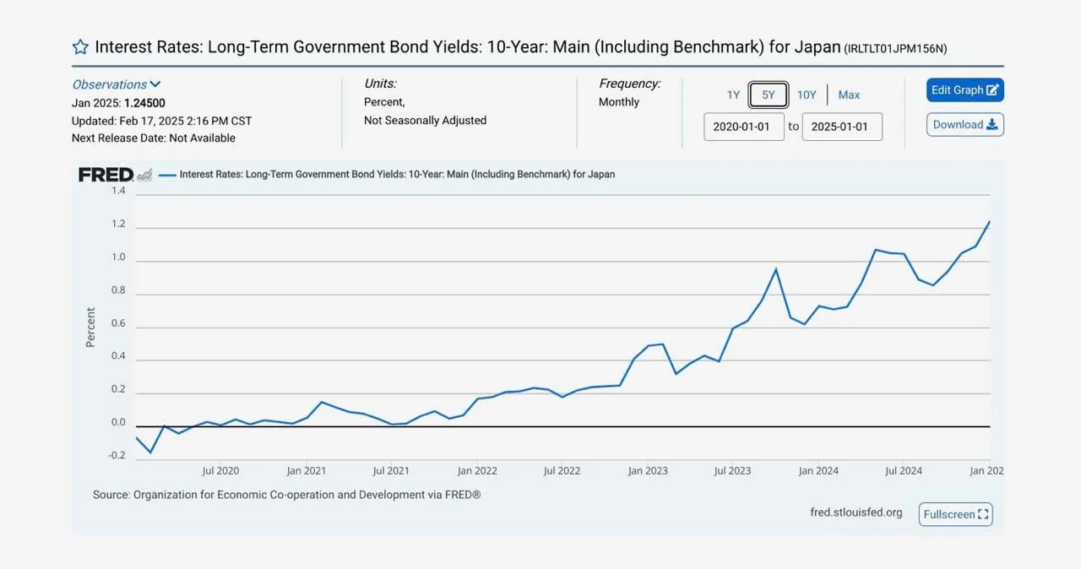Viewport: 1081px width, 569px height.
Task: Click the fred.stlouisfed.org link text
Action: (856, 512)
